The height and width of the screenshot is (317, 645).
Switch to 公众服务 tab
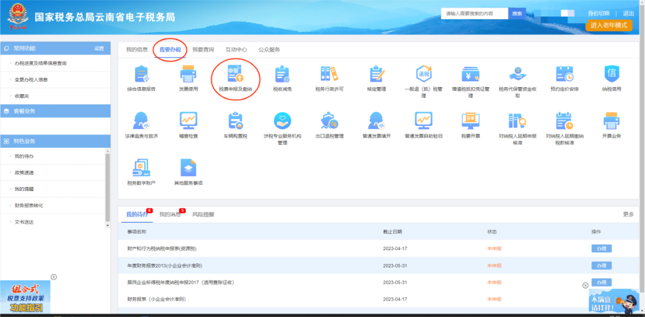[269, 50]
